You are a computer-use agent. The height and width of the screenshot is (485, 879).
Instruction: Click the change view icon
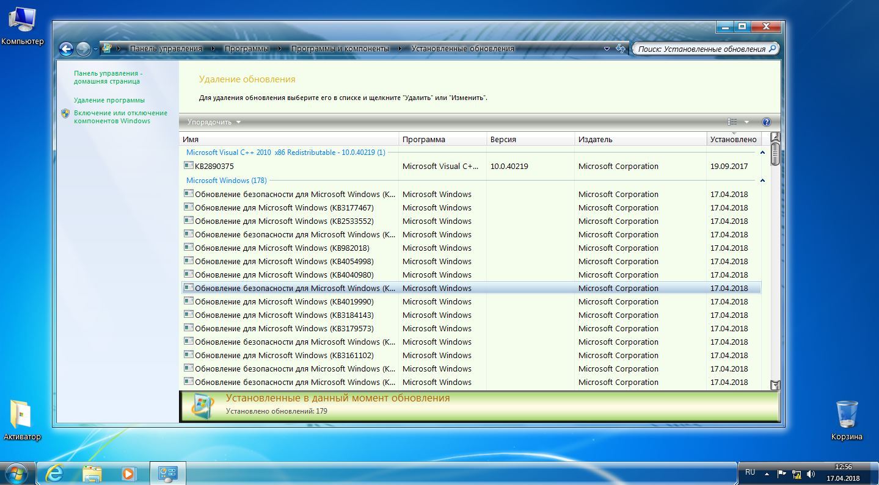pyautogui.click(x=732, y=122)
